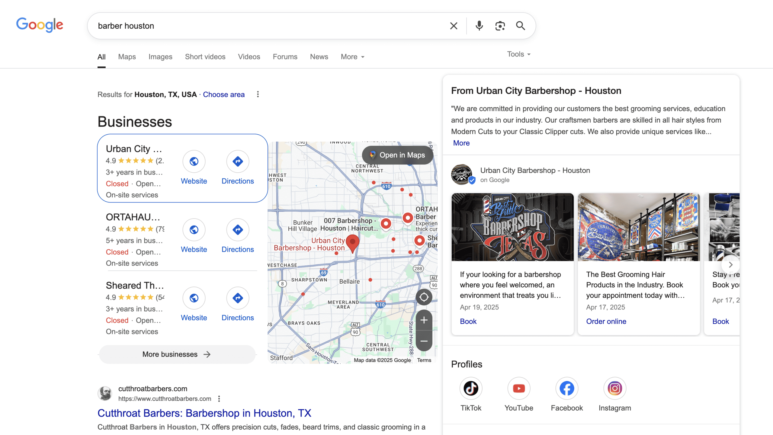The width and height of the screenshot is (773, 435).
Task: Start voice search with microphone icon
Action: [479, 26]
